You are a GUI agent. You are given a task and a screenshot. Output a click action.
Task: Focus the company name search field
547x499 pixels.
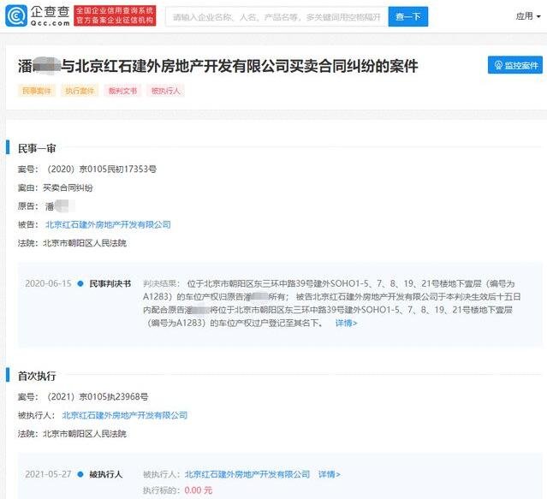(276, 17)
